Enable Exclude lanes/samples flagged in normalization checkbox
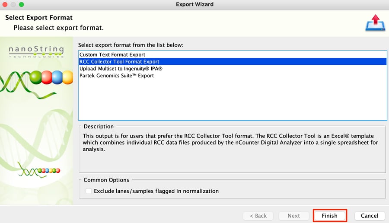This screenshot has height=223, width=389. point(88,191)
